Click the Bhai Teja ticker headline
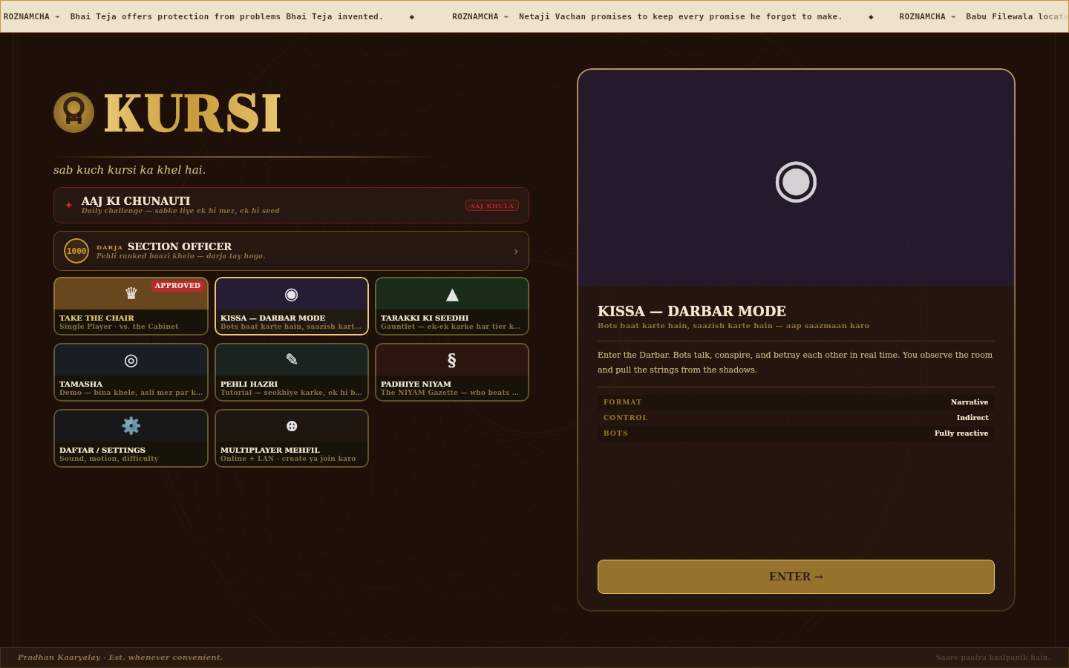 226,16
